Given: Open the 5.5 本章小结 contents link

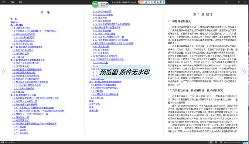Looking at the screenshot, I should pos(97,98).
